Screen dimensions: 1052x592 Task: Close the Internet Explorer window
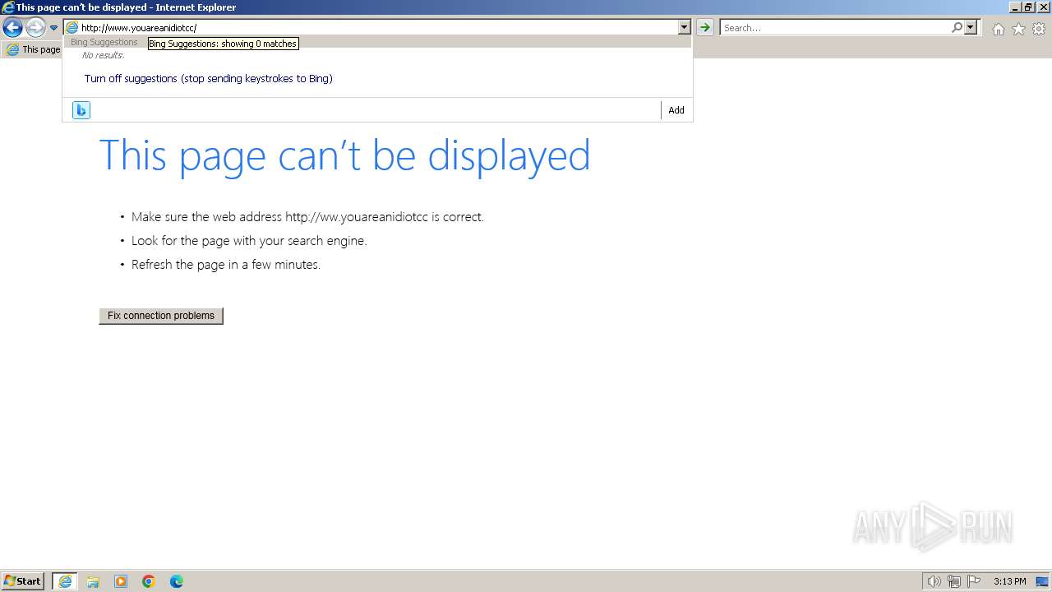(1043, 7)
